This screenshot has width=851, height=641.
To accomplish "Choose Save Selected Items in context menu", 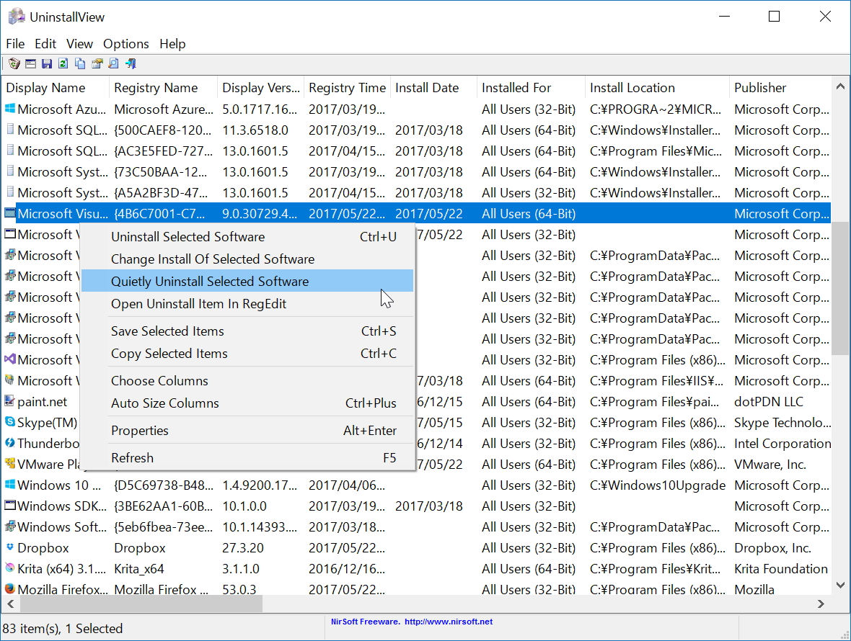I will pos(247,331).
